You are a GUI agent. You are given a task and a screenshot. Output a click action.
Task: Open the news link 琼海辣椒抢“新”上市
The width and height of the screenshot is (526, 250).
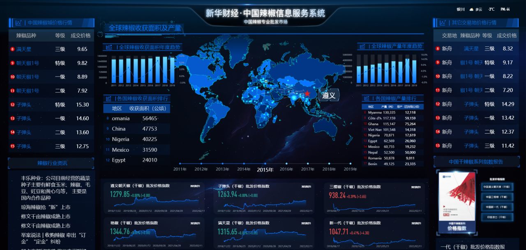pyautogui.click(x=46, y=207)
